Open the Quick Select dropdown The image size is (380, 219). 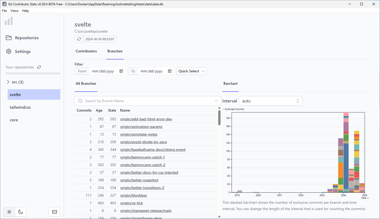tap(192, 71)
